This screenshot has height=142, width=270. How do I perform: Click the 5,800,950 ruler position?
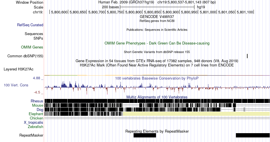click(189, 12)
